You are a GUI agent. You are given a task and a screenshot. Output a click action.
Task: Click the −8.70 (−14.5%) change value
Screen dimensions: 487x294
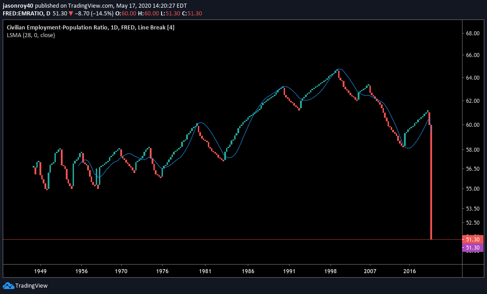[93, 13]
